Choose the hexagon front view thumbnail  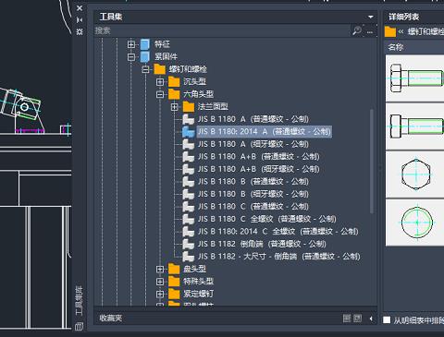click(415, 175)
